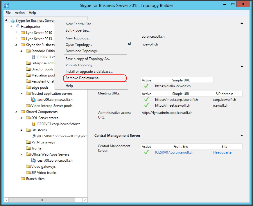Click the Simple URL header in Meeting URLs table
Image resolution: width=253 pixels, height=206 pixels.
[x=181, y=94]
